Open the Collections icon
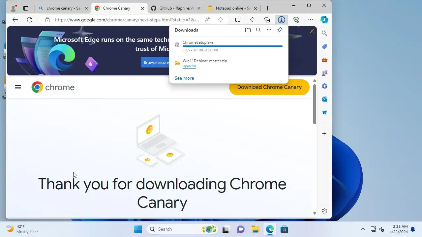 (267, 20)
